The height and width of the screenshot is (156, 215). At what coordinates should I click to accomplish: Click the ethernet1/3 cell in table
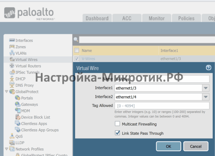(x=171, y=59)
